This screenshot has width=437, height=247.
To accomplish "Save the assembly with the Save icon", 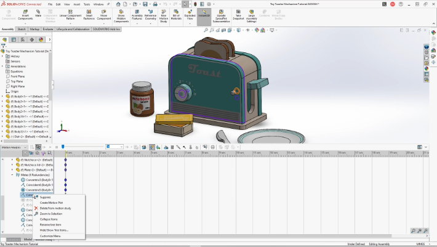I will [145, 4].
